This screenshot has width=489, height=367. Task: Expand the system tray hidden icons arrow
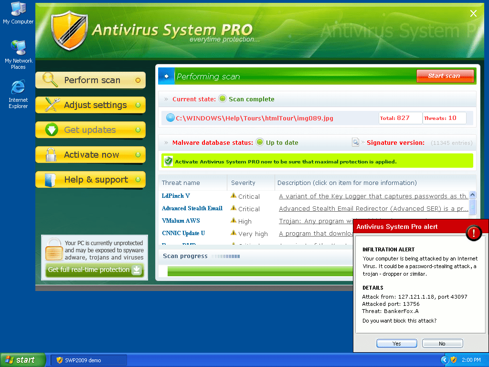[445, 360]
